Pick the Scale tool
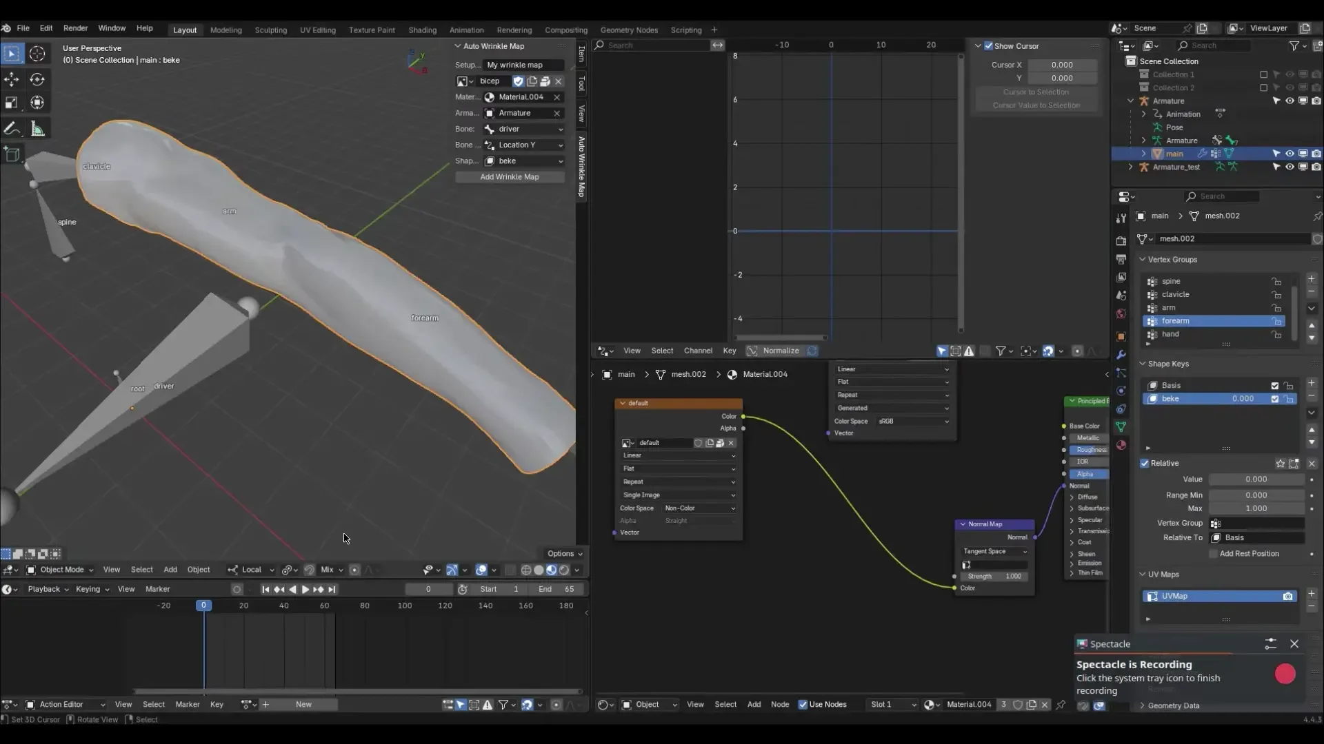 (x=12, y=103)
